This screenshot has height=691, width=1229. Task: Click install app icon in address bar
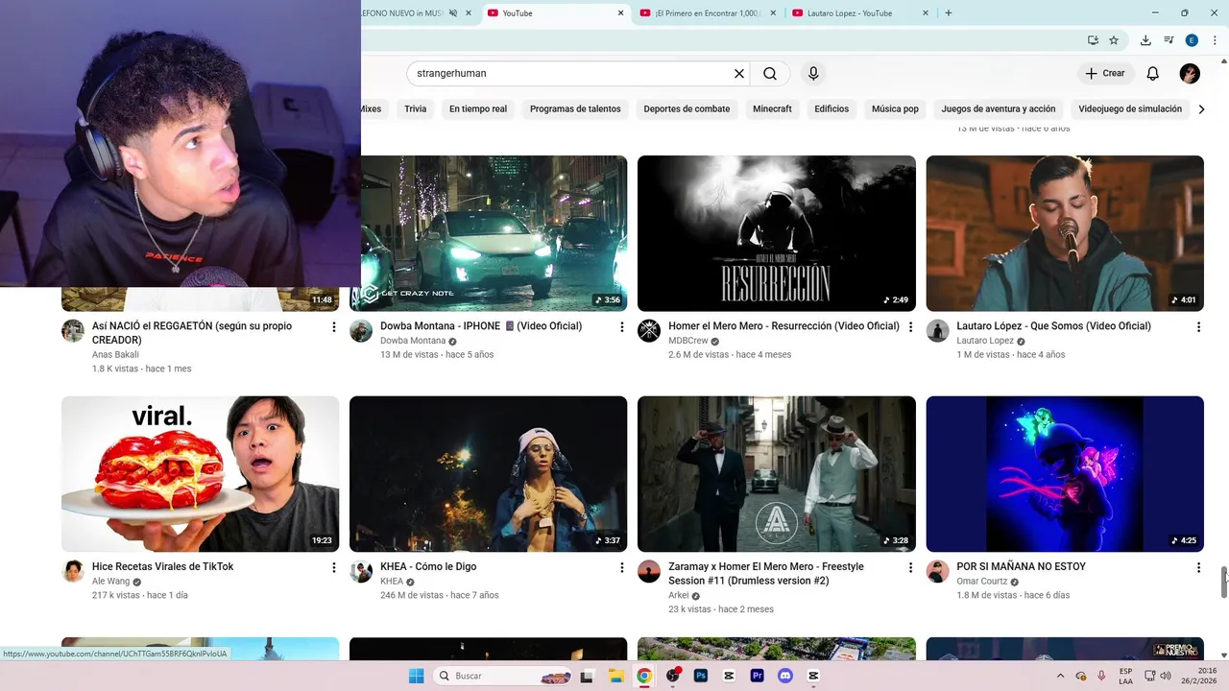click(1093, 40)
